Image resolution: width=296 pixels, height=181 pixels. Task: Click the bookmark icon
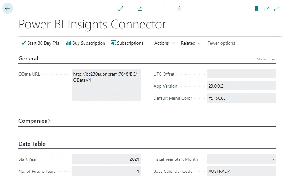[256, 9]
